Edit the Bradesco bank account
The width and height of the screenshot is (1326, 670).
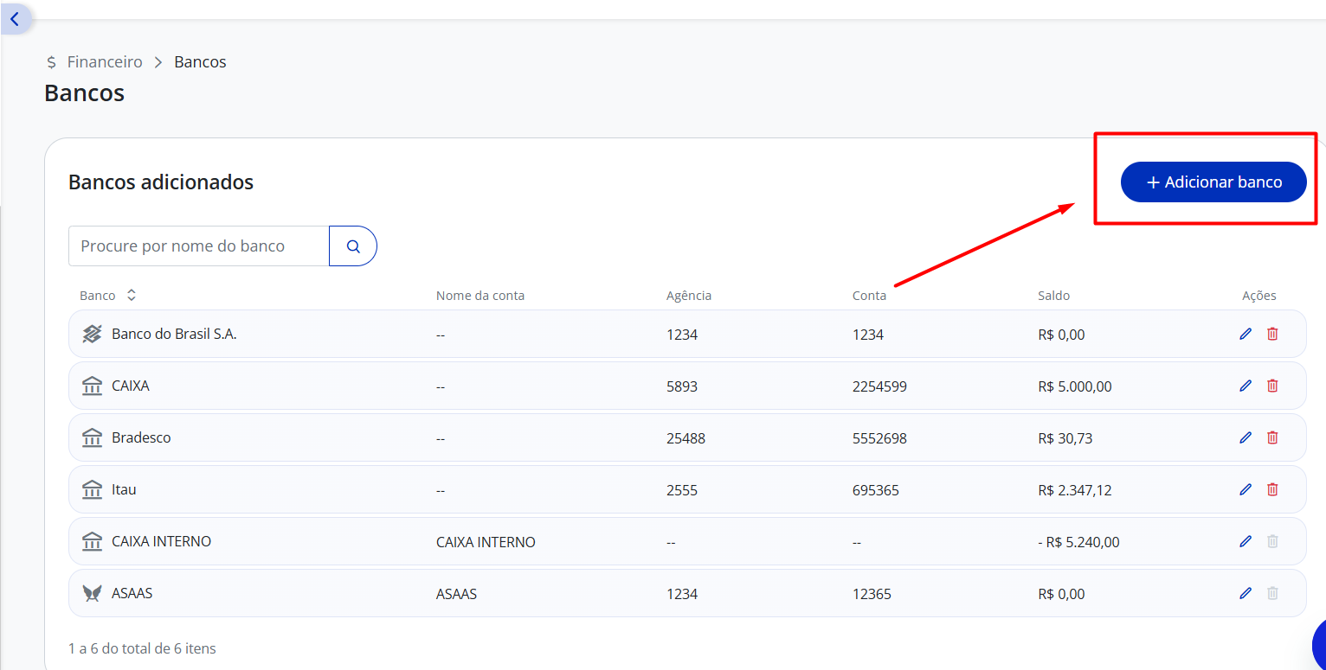pyautogui.click(x=1246, y=437)
